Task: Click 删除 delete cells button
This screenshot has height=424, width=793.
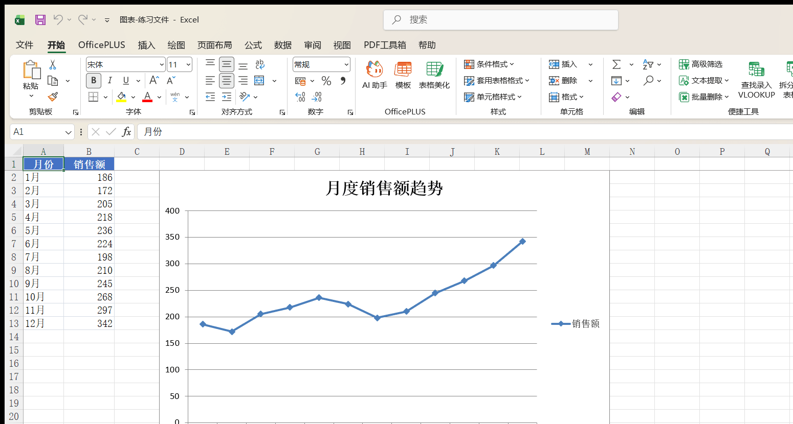Action: tap(563, 80)
